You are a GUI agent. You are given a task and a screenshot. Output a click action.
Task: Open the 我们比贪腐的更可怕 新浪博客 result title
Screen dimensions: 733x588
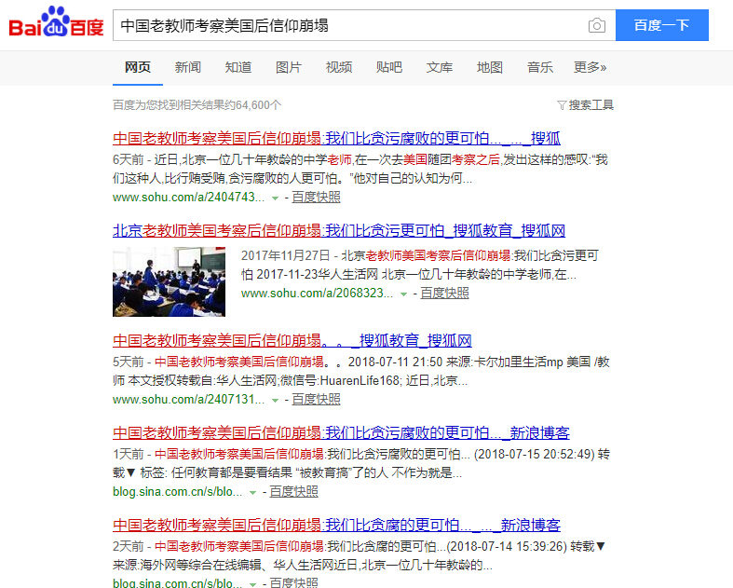336,526
